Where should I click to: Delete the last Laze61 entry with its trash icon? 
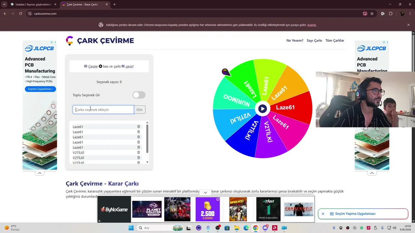(x=138, y=147)
